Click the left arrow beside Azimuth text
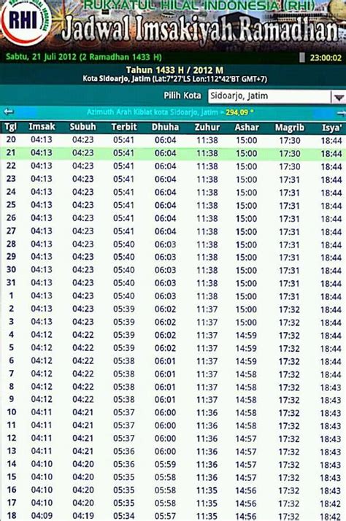The height and width of the screenshot is (521, 346). coord(8,112)
